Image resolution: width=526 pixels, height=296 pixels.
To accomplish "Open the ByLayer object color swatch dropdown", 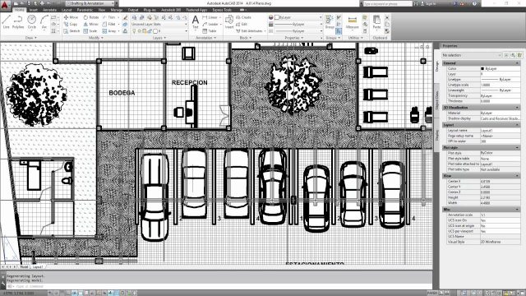I will click(x=298, y=17).
